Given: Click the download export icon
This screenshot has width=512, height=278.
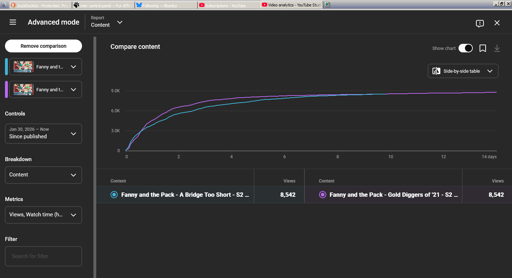Looking at the screenshot, I should click(497, 48).
